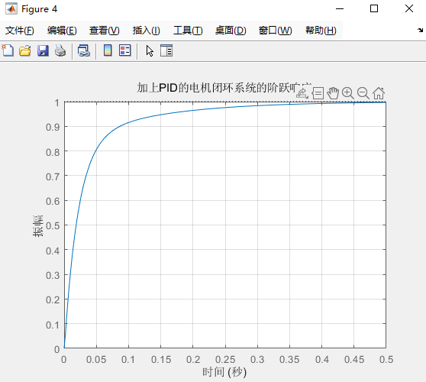Viewport: 426px width, 382px height.
Task: Select the Zoom In magnifier
Action: pos(348,93)
